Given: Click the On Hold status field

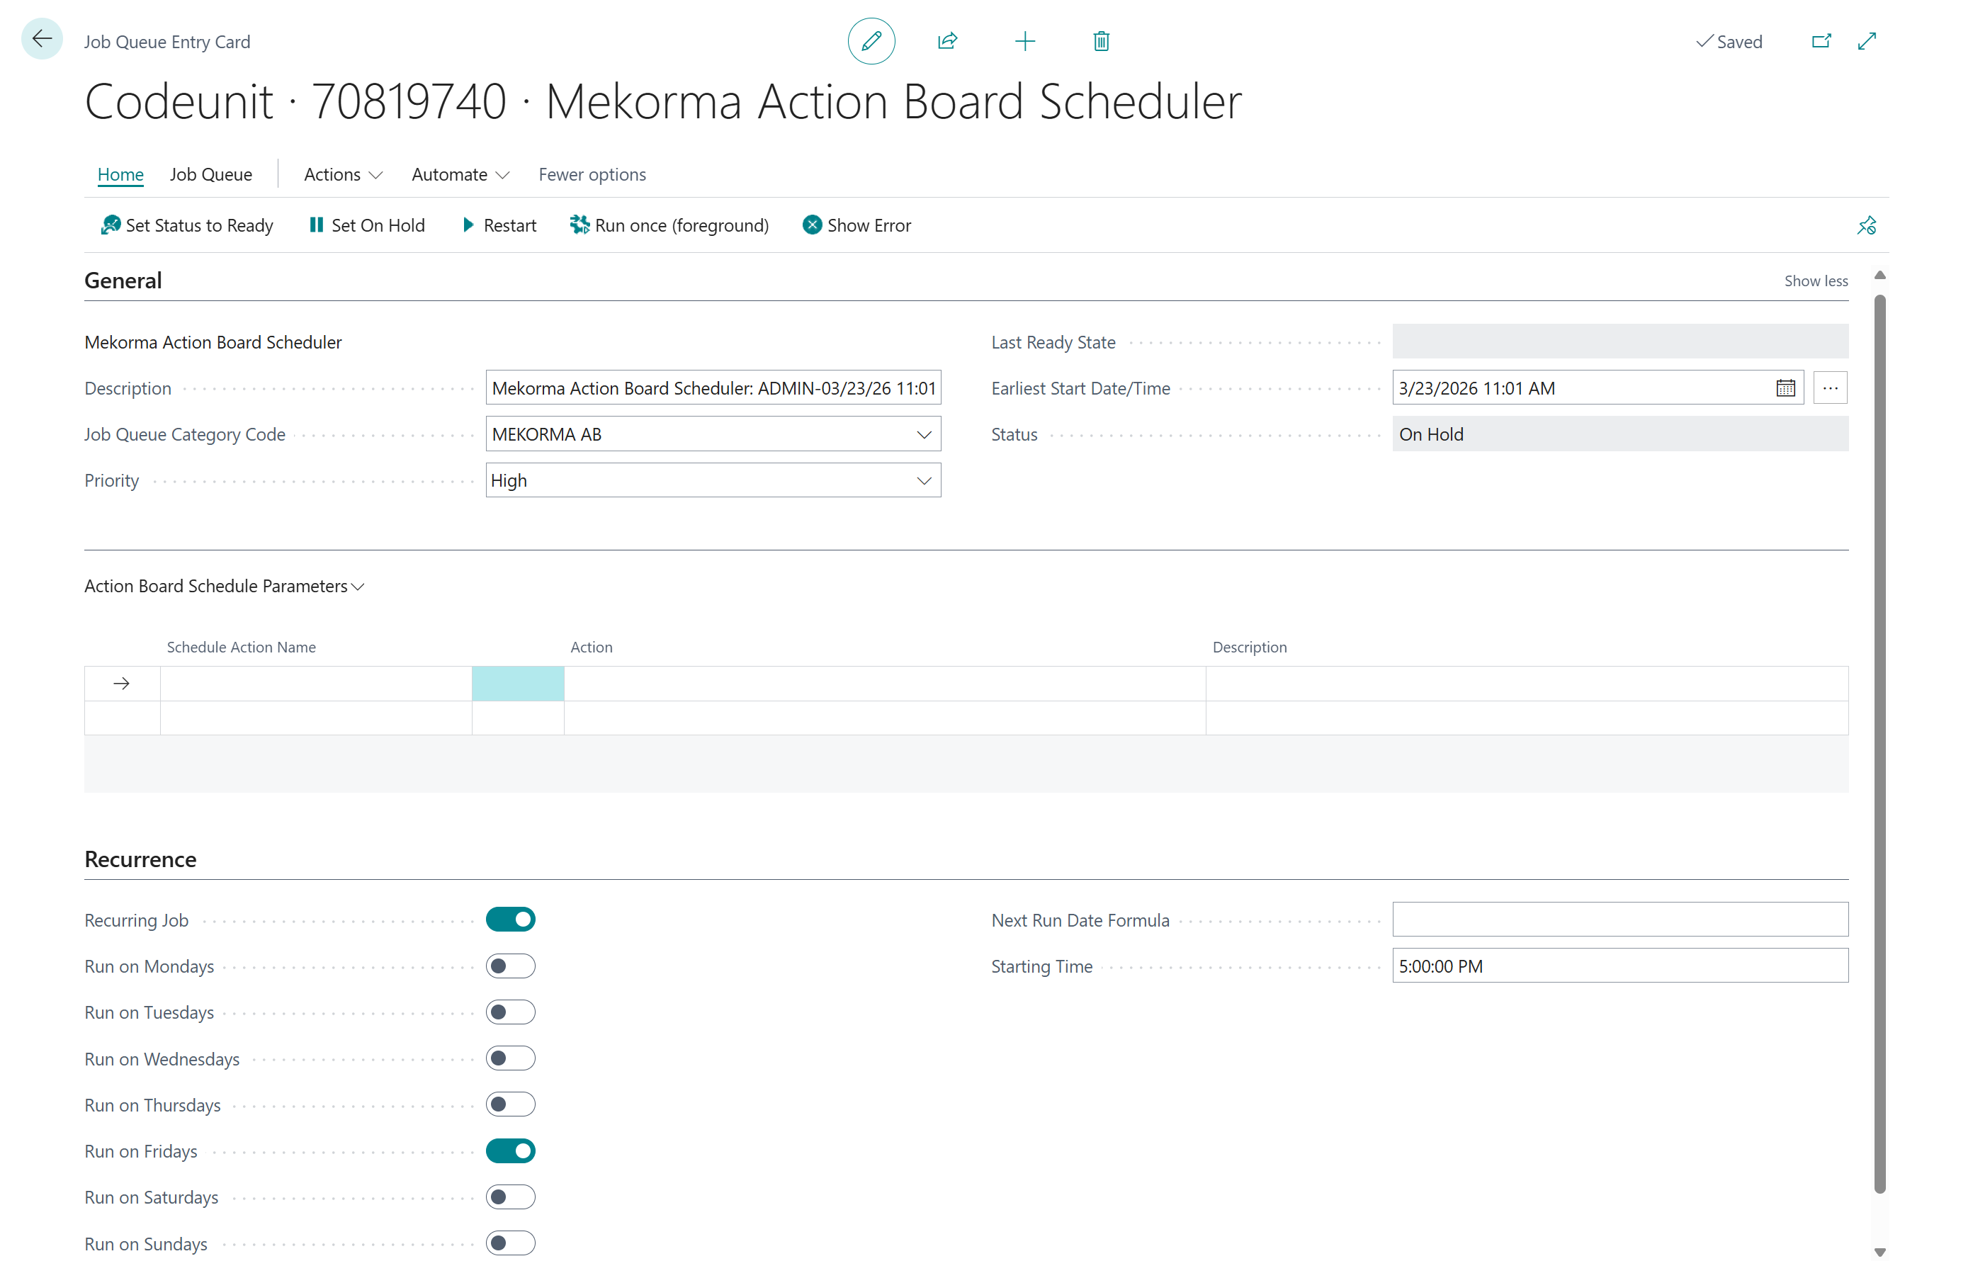Looking at the screenshot, I should pos(1620,434).
